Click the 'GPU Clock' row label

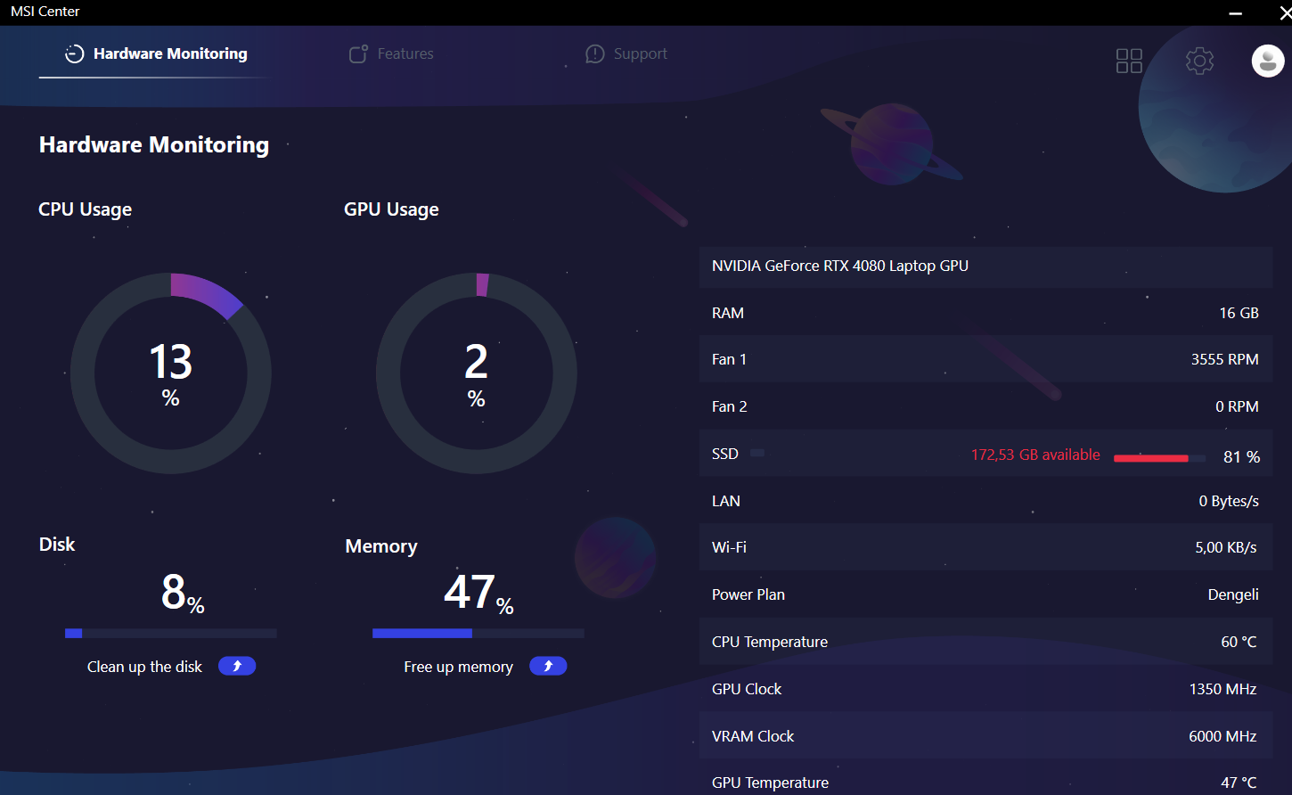point(747,689)
